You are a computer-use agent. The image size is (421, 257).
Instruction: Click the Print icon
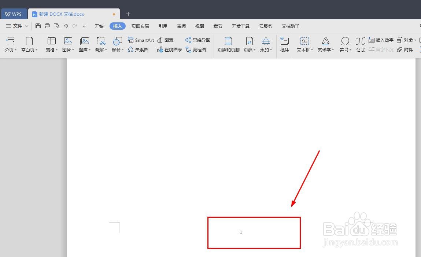tap(47, 26)
